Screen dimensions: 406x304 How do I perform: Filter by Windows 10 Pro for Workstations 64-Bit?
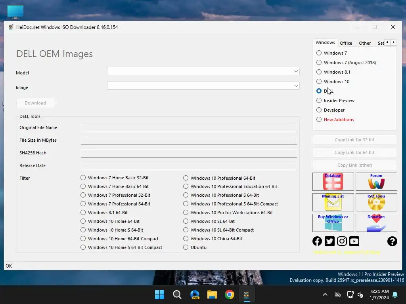[228, 213]
